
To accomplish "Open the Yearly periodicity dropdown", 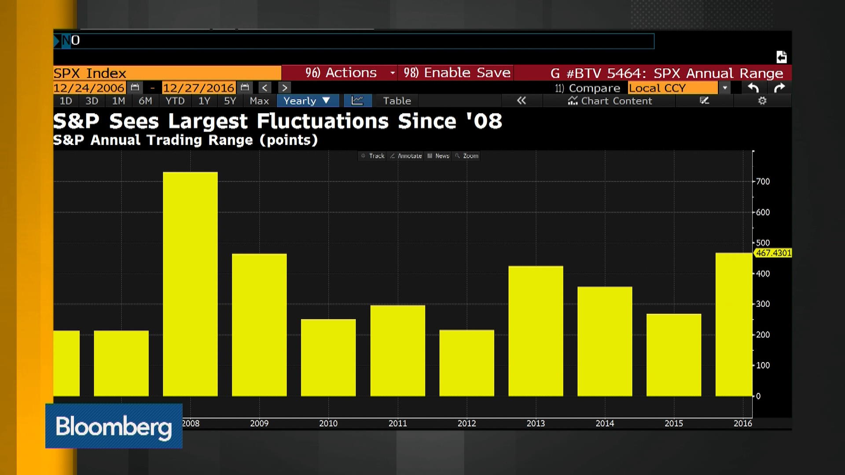I will click(x=307, y=101).
